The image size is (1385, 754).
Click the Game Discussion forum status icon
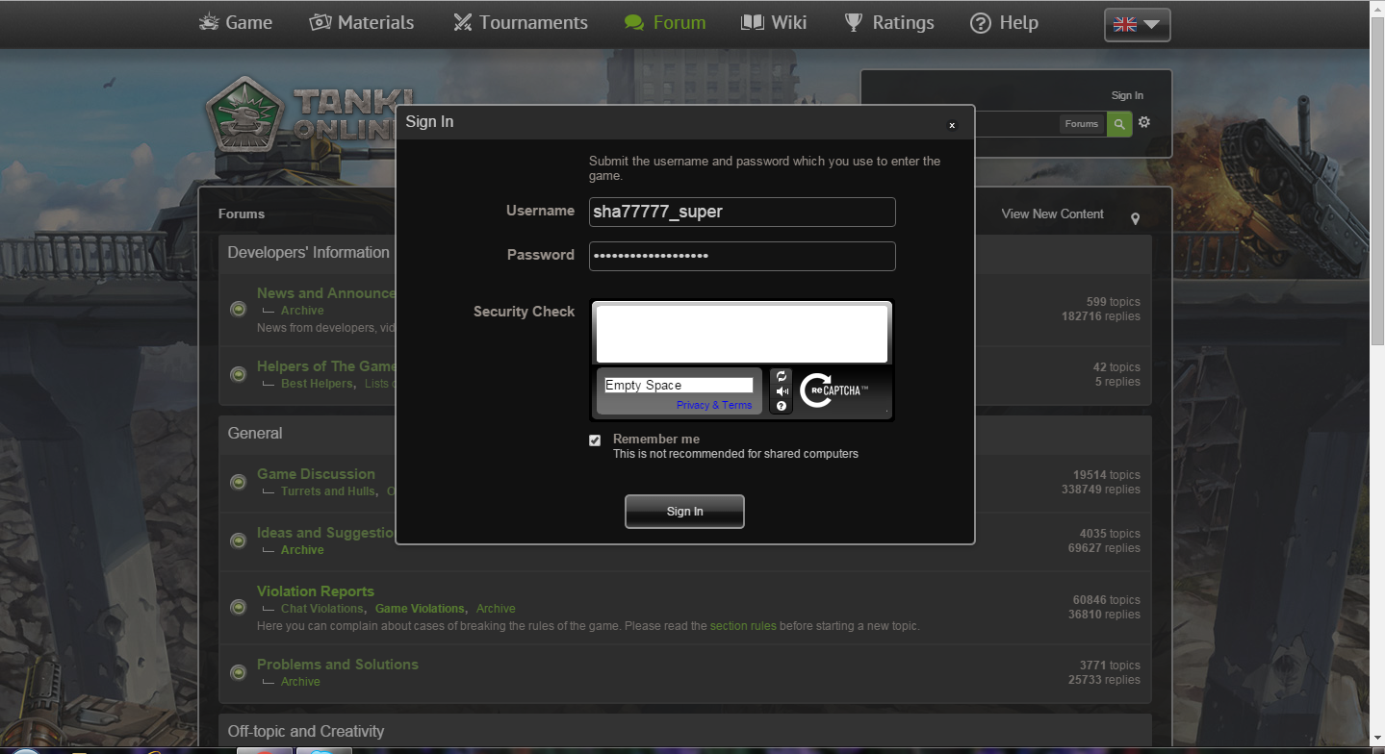point(238,482)
